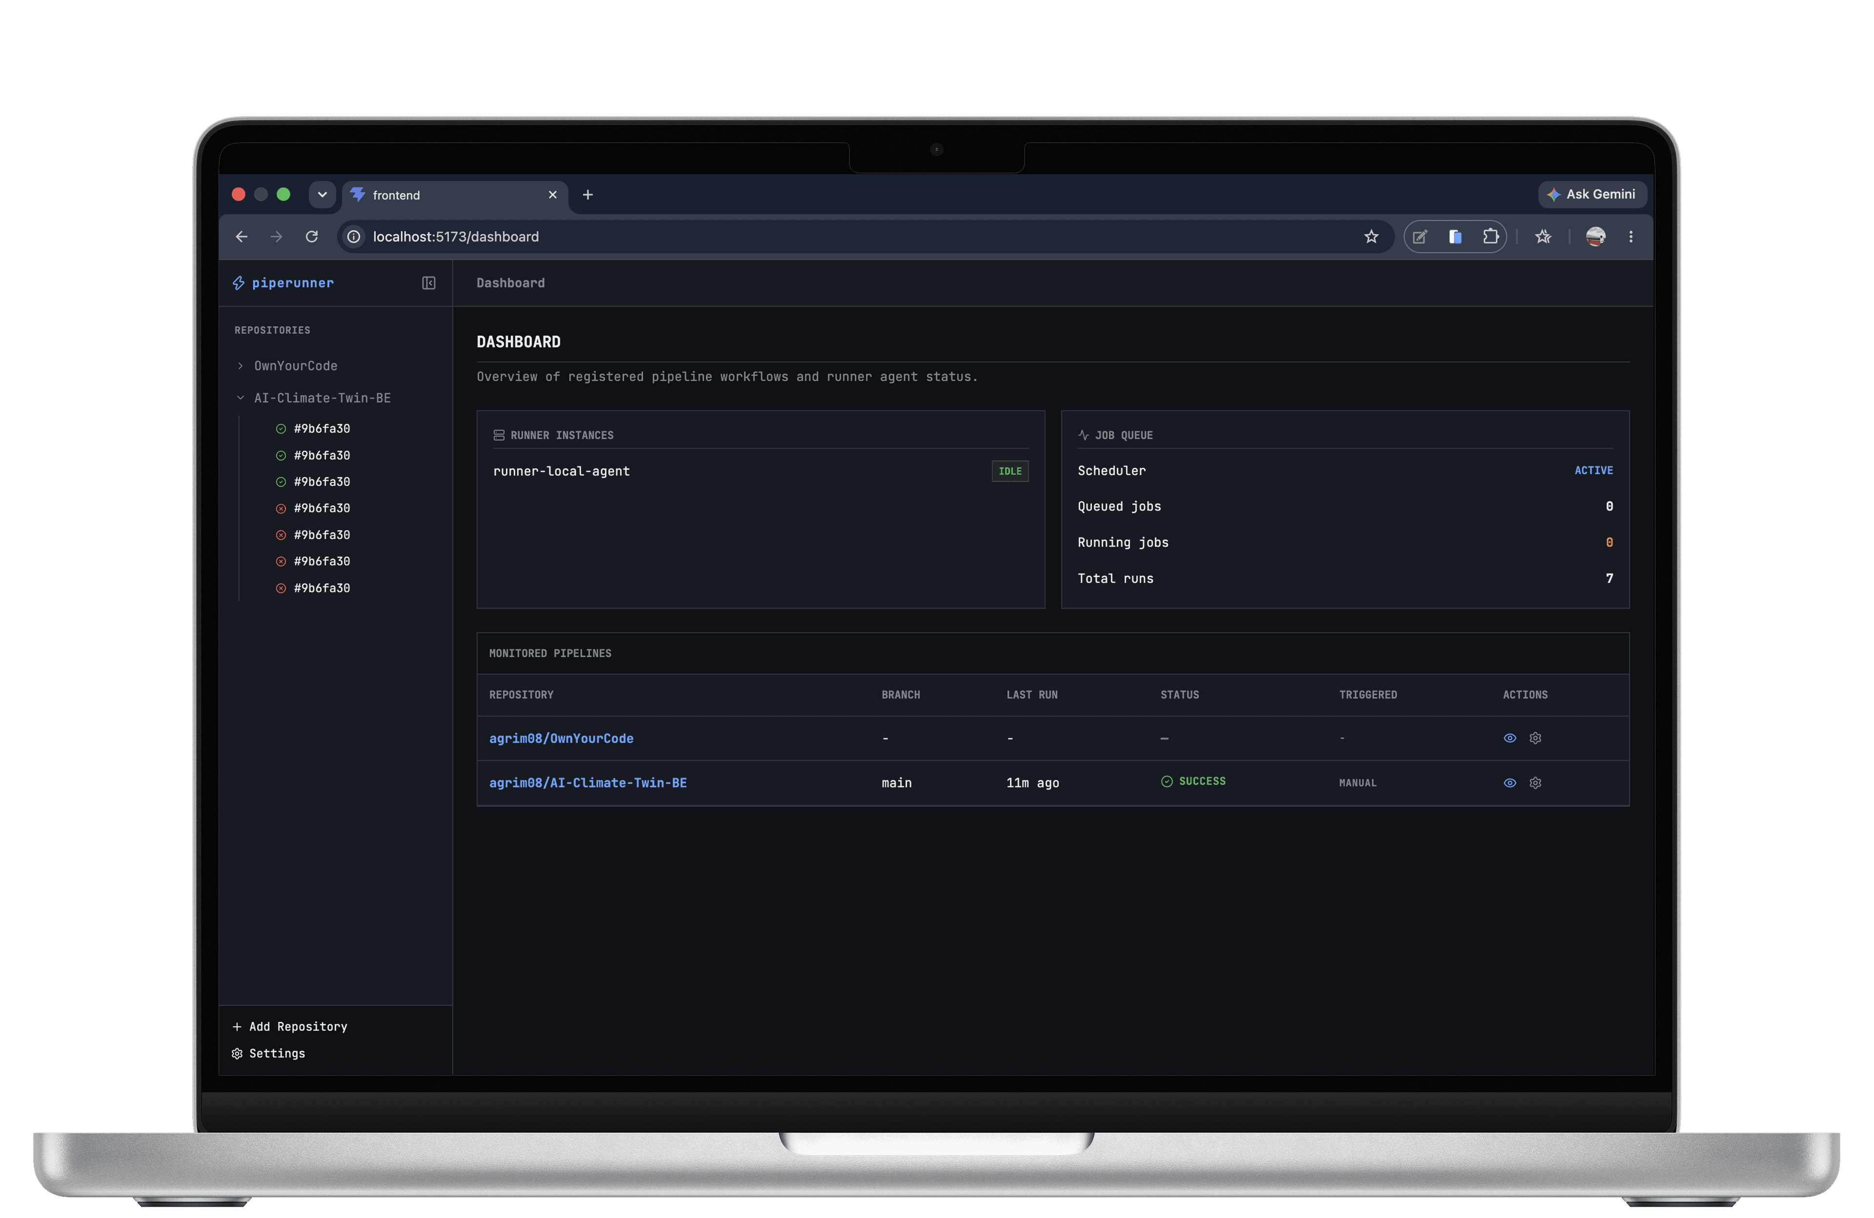
Task: View the AI-Climate-Twin-BE pipeline via its eye icon
Action: point(1509,783)
